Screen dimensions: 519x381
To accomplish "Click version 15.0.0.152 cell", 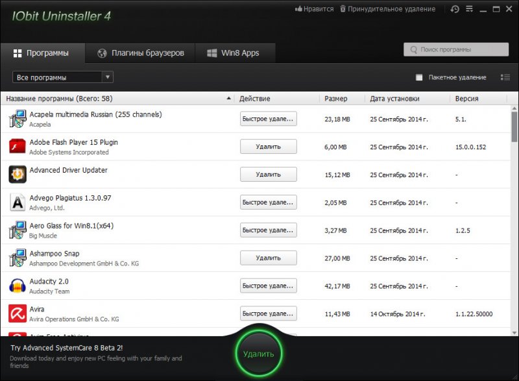I will coord(471,147).
